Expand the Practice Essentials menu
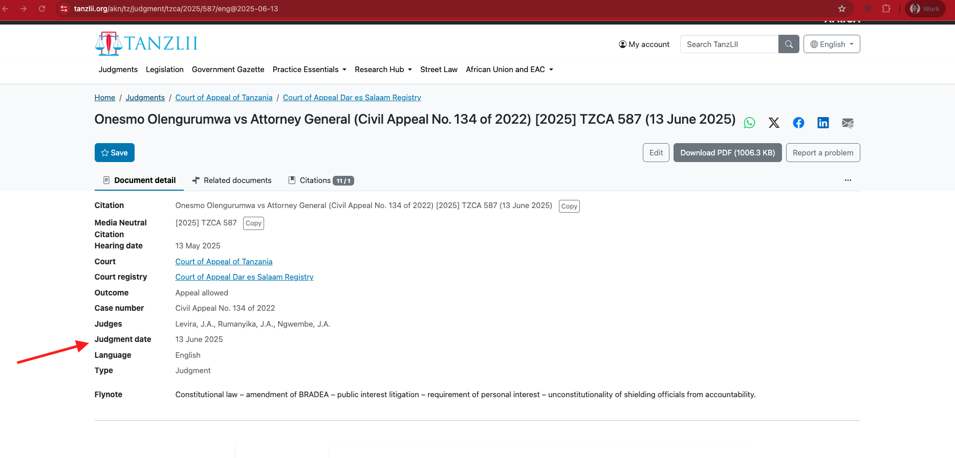Image resolution: width=955 pixels, height=458 pixels. [309, 70]
